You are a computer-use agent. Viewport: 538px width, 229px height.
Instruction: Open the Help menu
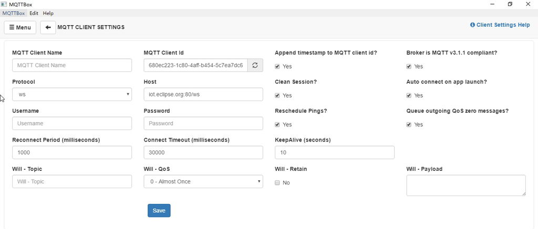[48, 13]
